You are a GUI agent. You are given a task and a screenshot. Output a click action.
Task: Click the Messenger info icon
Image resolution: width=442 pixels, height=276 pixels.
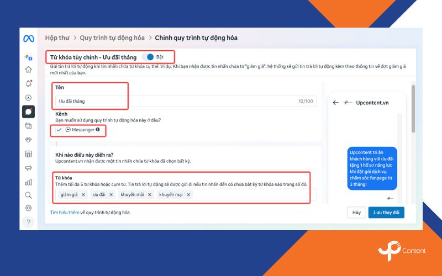(x=98, y=130)
